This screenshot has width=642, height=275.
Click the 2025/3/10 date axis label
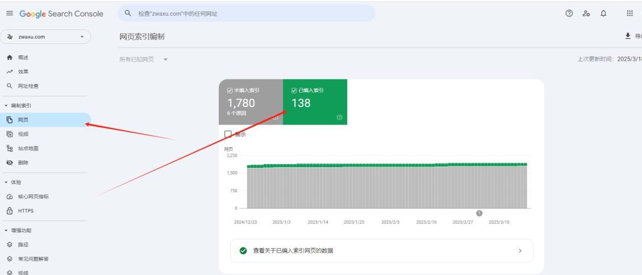pyautogui.click(x=500, y=222)
